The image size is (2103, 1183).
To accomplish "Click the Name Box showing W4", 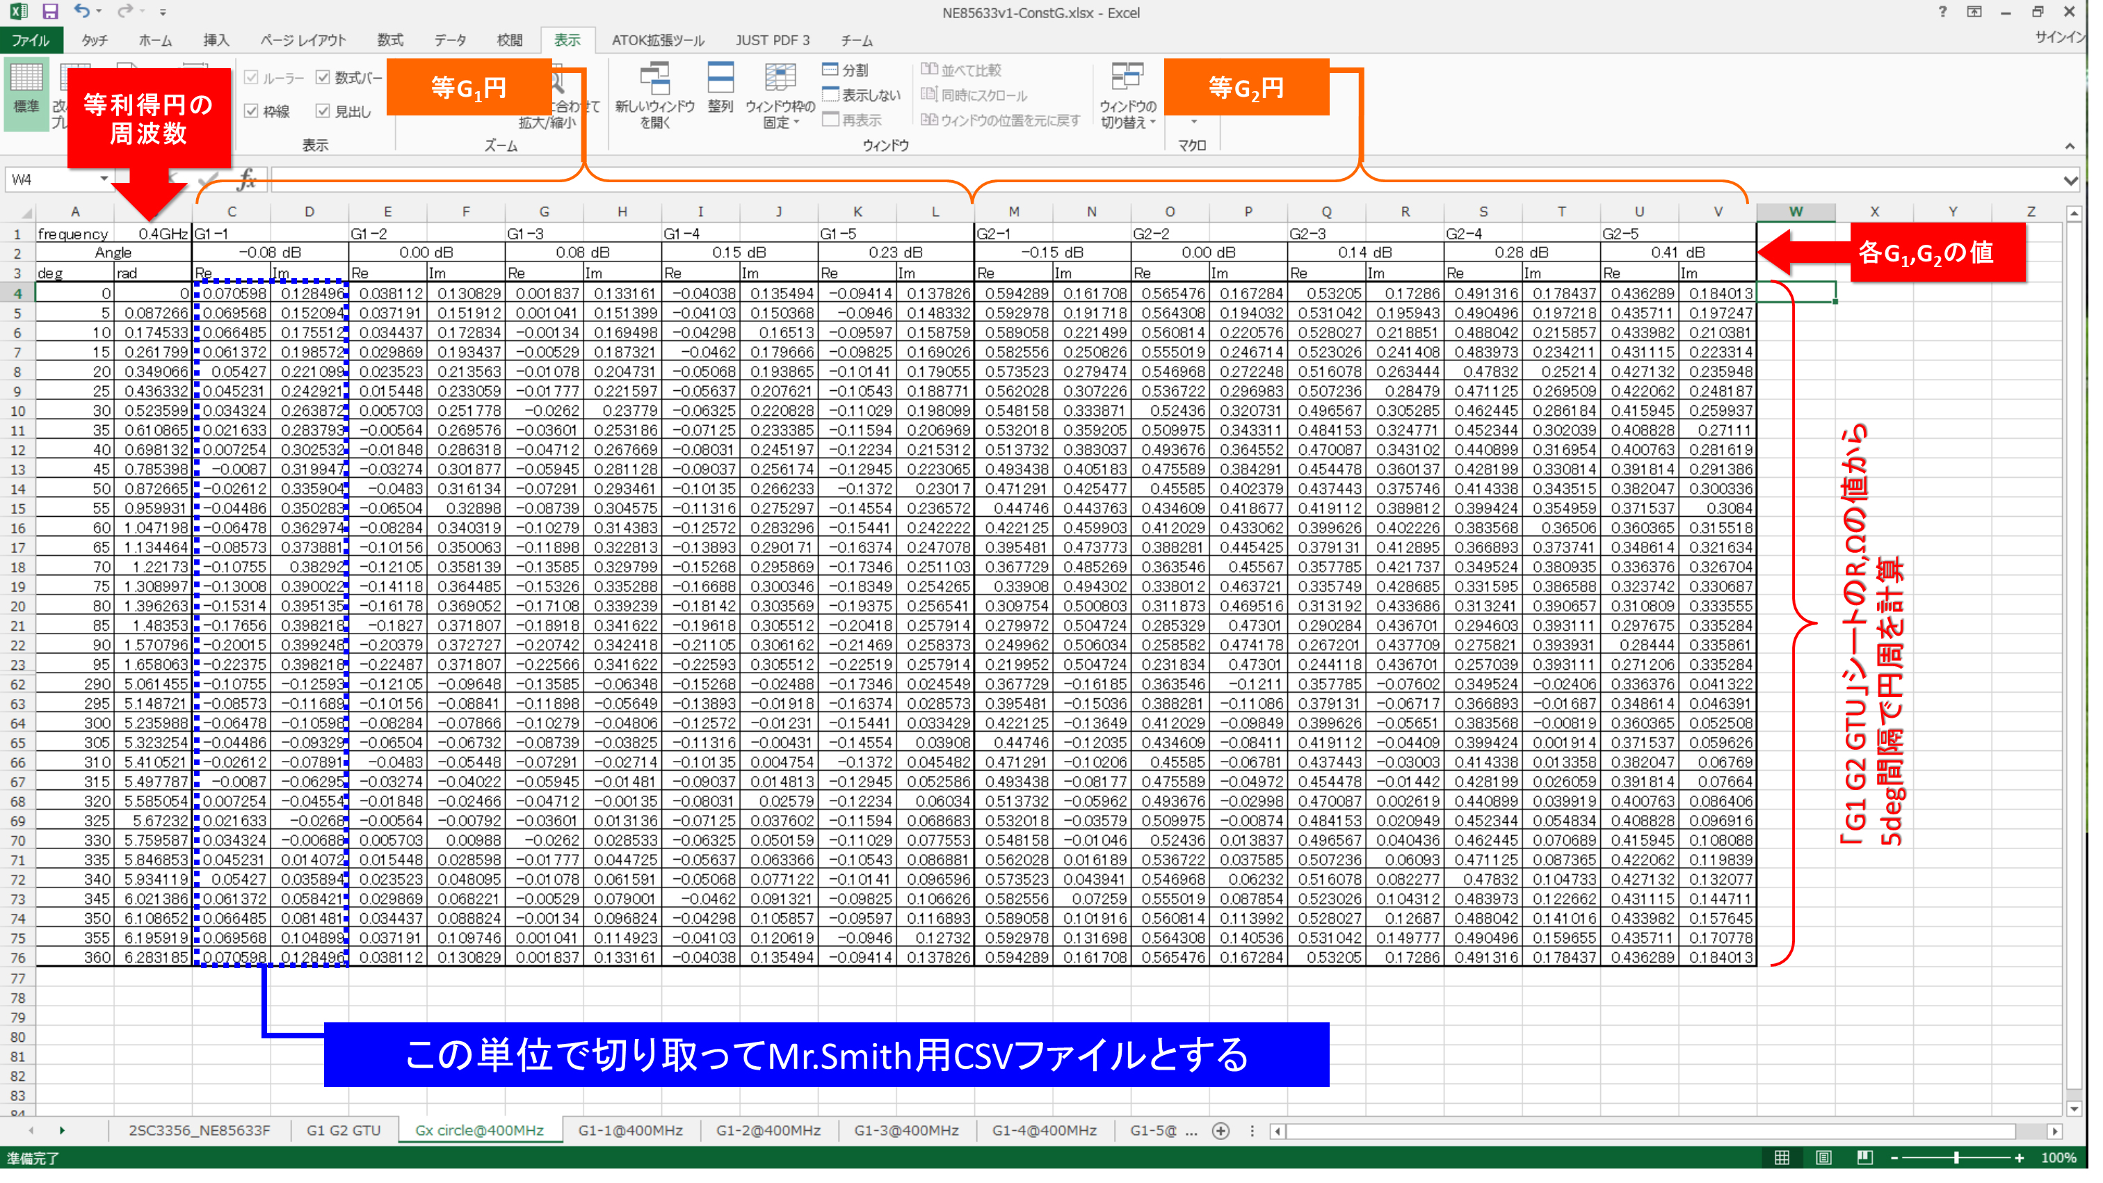I will pyautogui.click(x=51, y=179).
